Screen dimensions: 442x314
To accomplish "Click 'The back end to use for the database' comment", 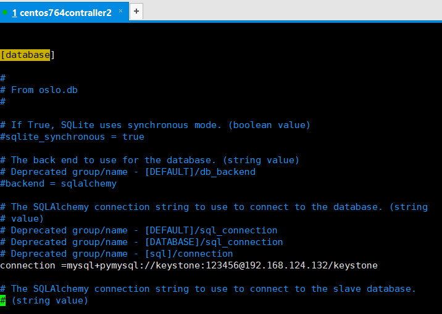I will (x=149, y=160).
